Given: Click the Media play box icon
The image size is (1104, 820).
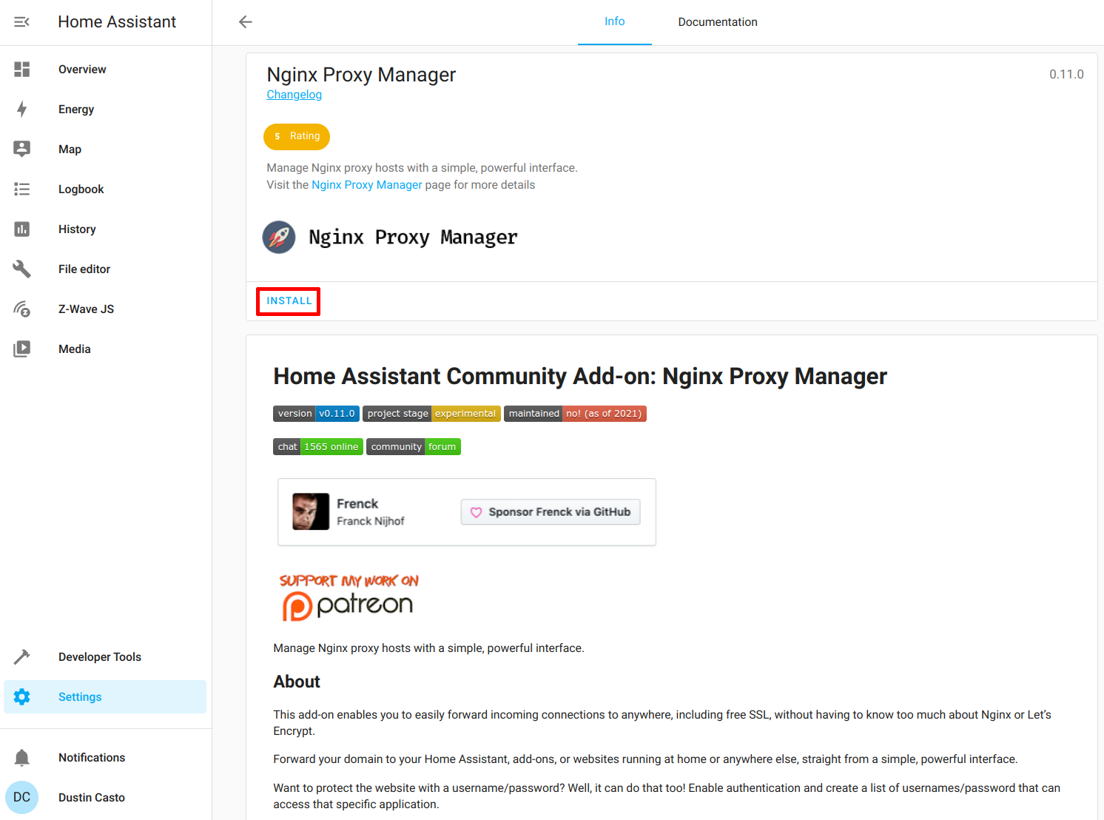Looking at the screenshot, I should click(x=22, y=349).
